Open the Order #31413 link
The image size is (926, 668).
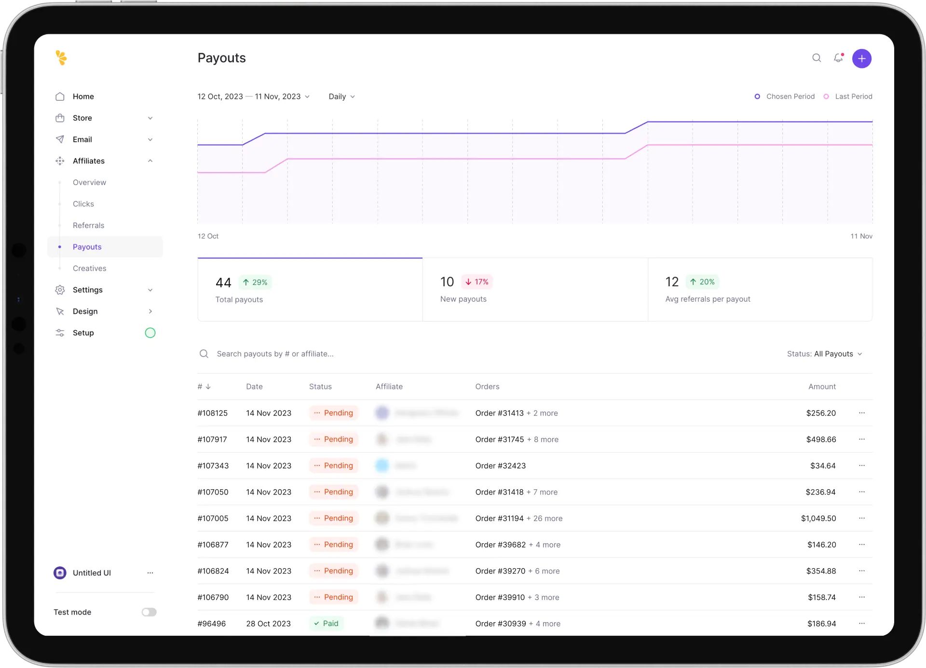[x=499, y=413]
